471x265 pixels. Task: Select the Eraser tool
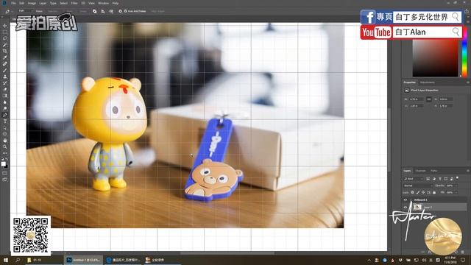5,89
